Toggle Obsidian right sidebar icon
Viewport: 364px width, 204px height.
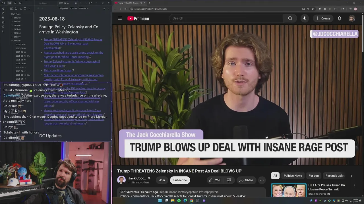91,3
